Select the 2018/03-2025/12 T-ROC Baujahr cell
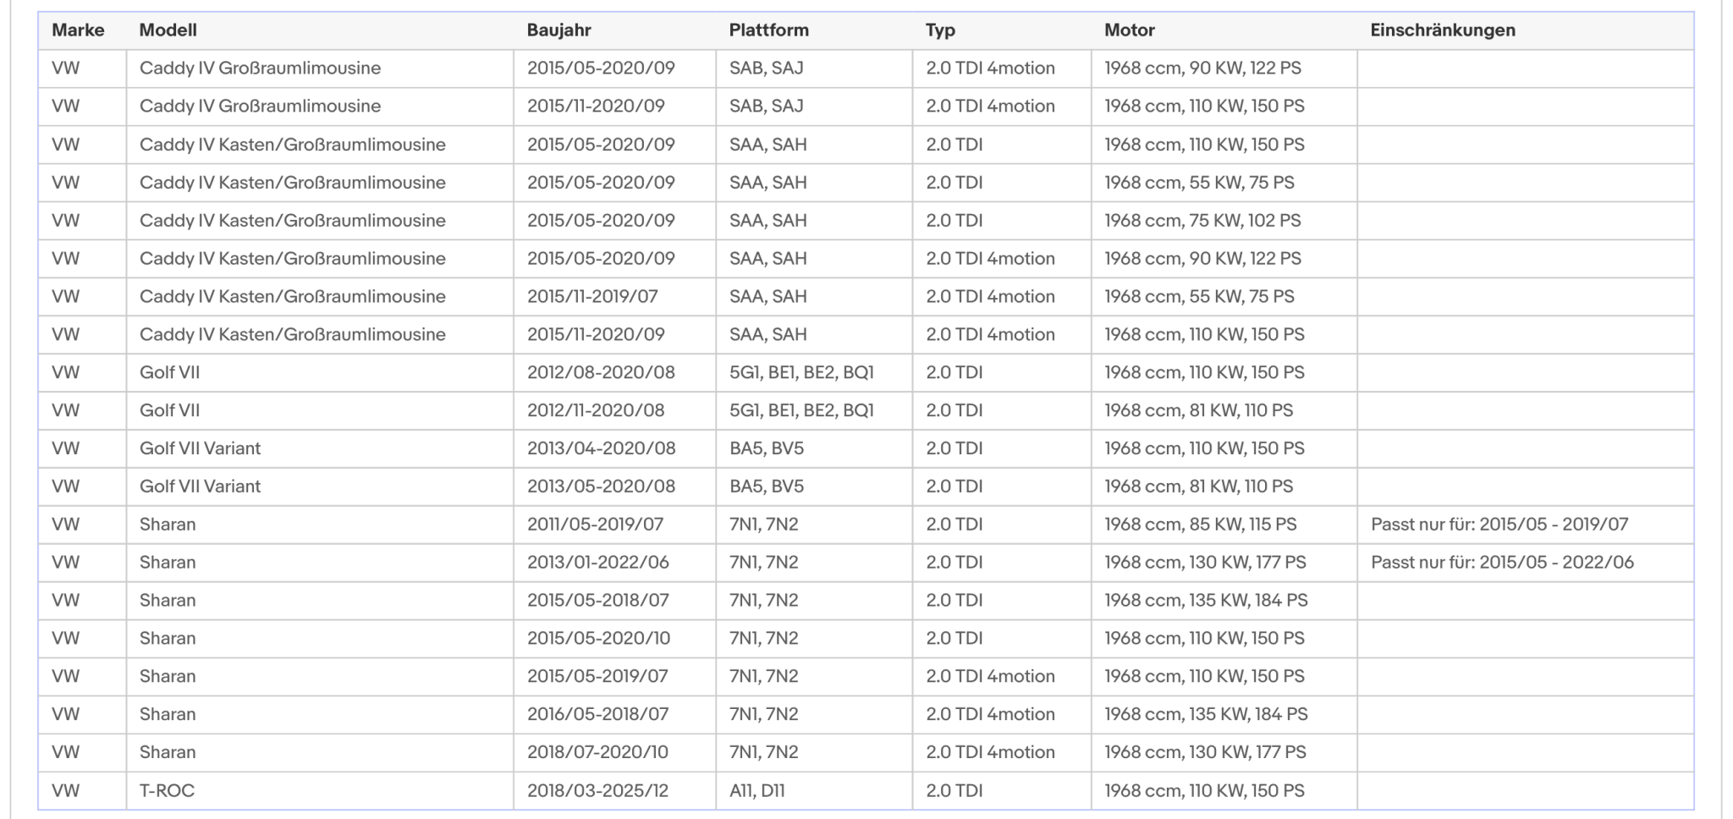Screen dimensions: 1733x819 click(x=614, y=790)
